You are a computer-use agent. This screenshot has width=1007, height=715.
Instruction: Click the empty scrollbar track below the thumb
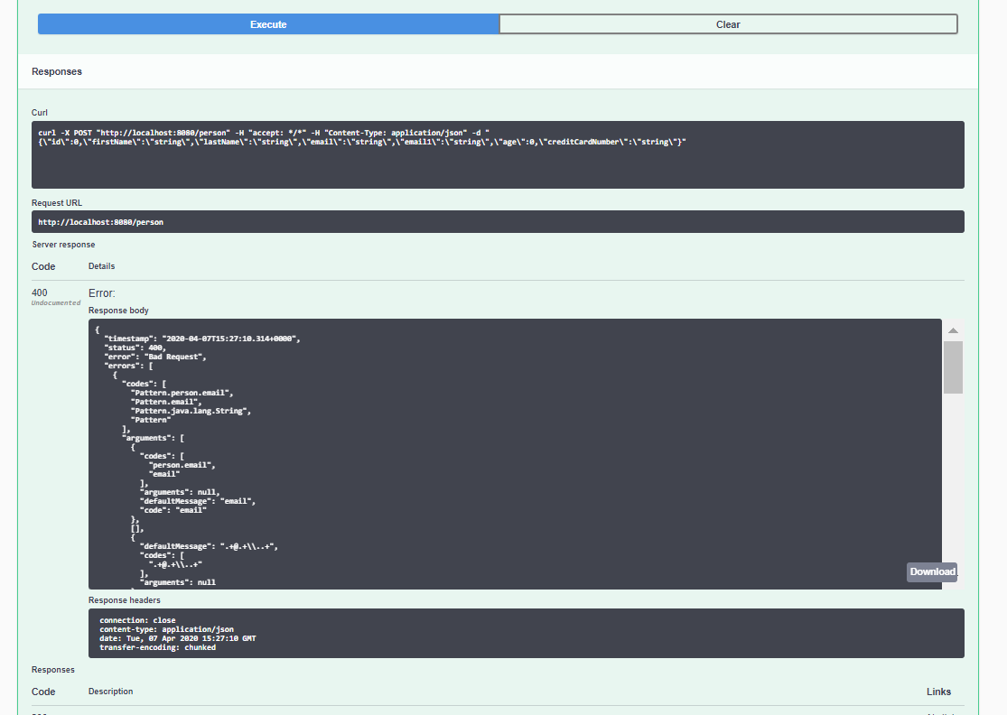(x=952, y=478)
